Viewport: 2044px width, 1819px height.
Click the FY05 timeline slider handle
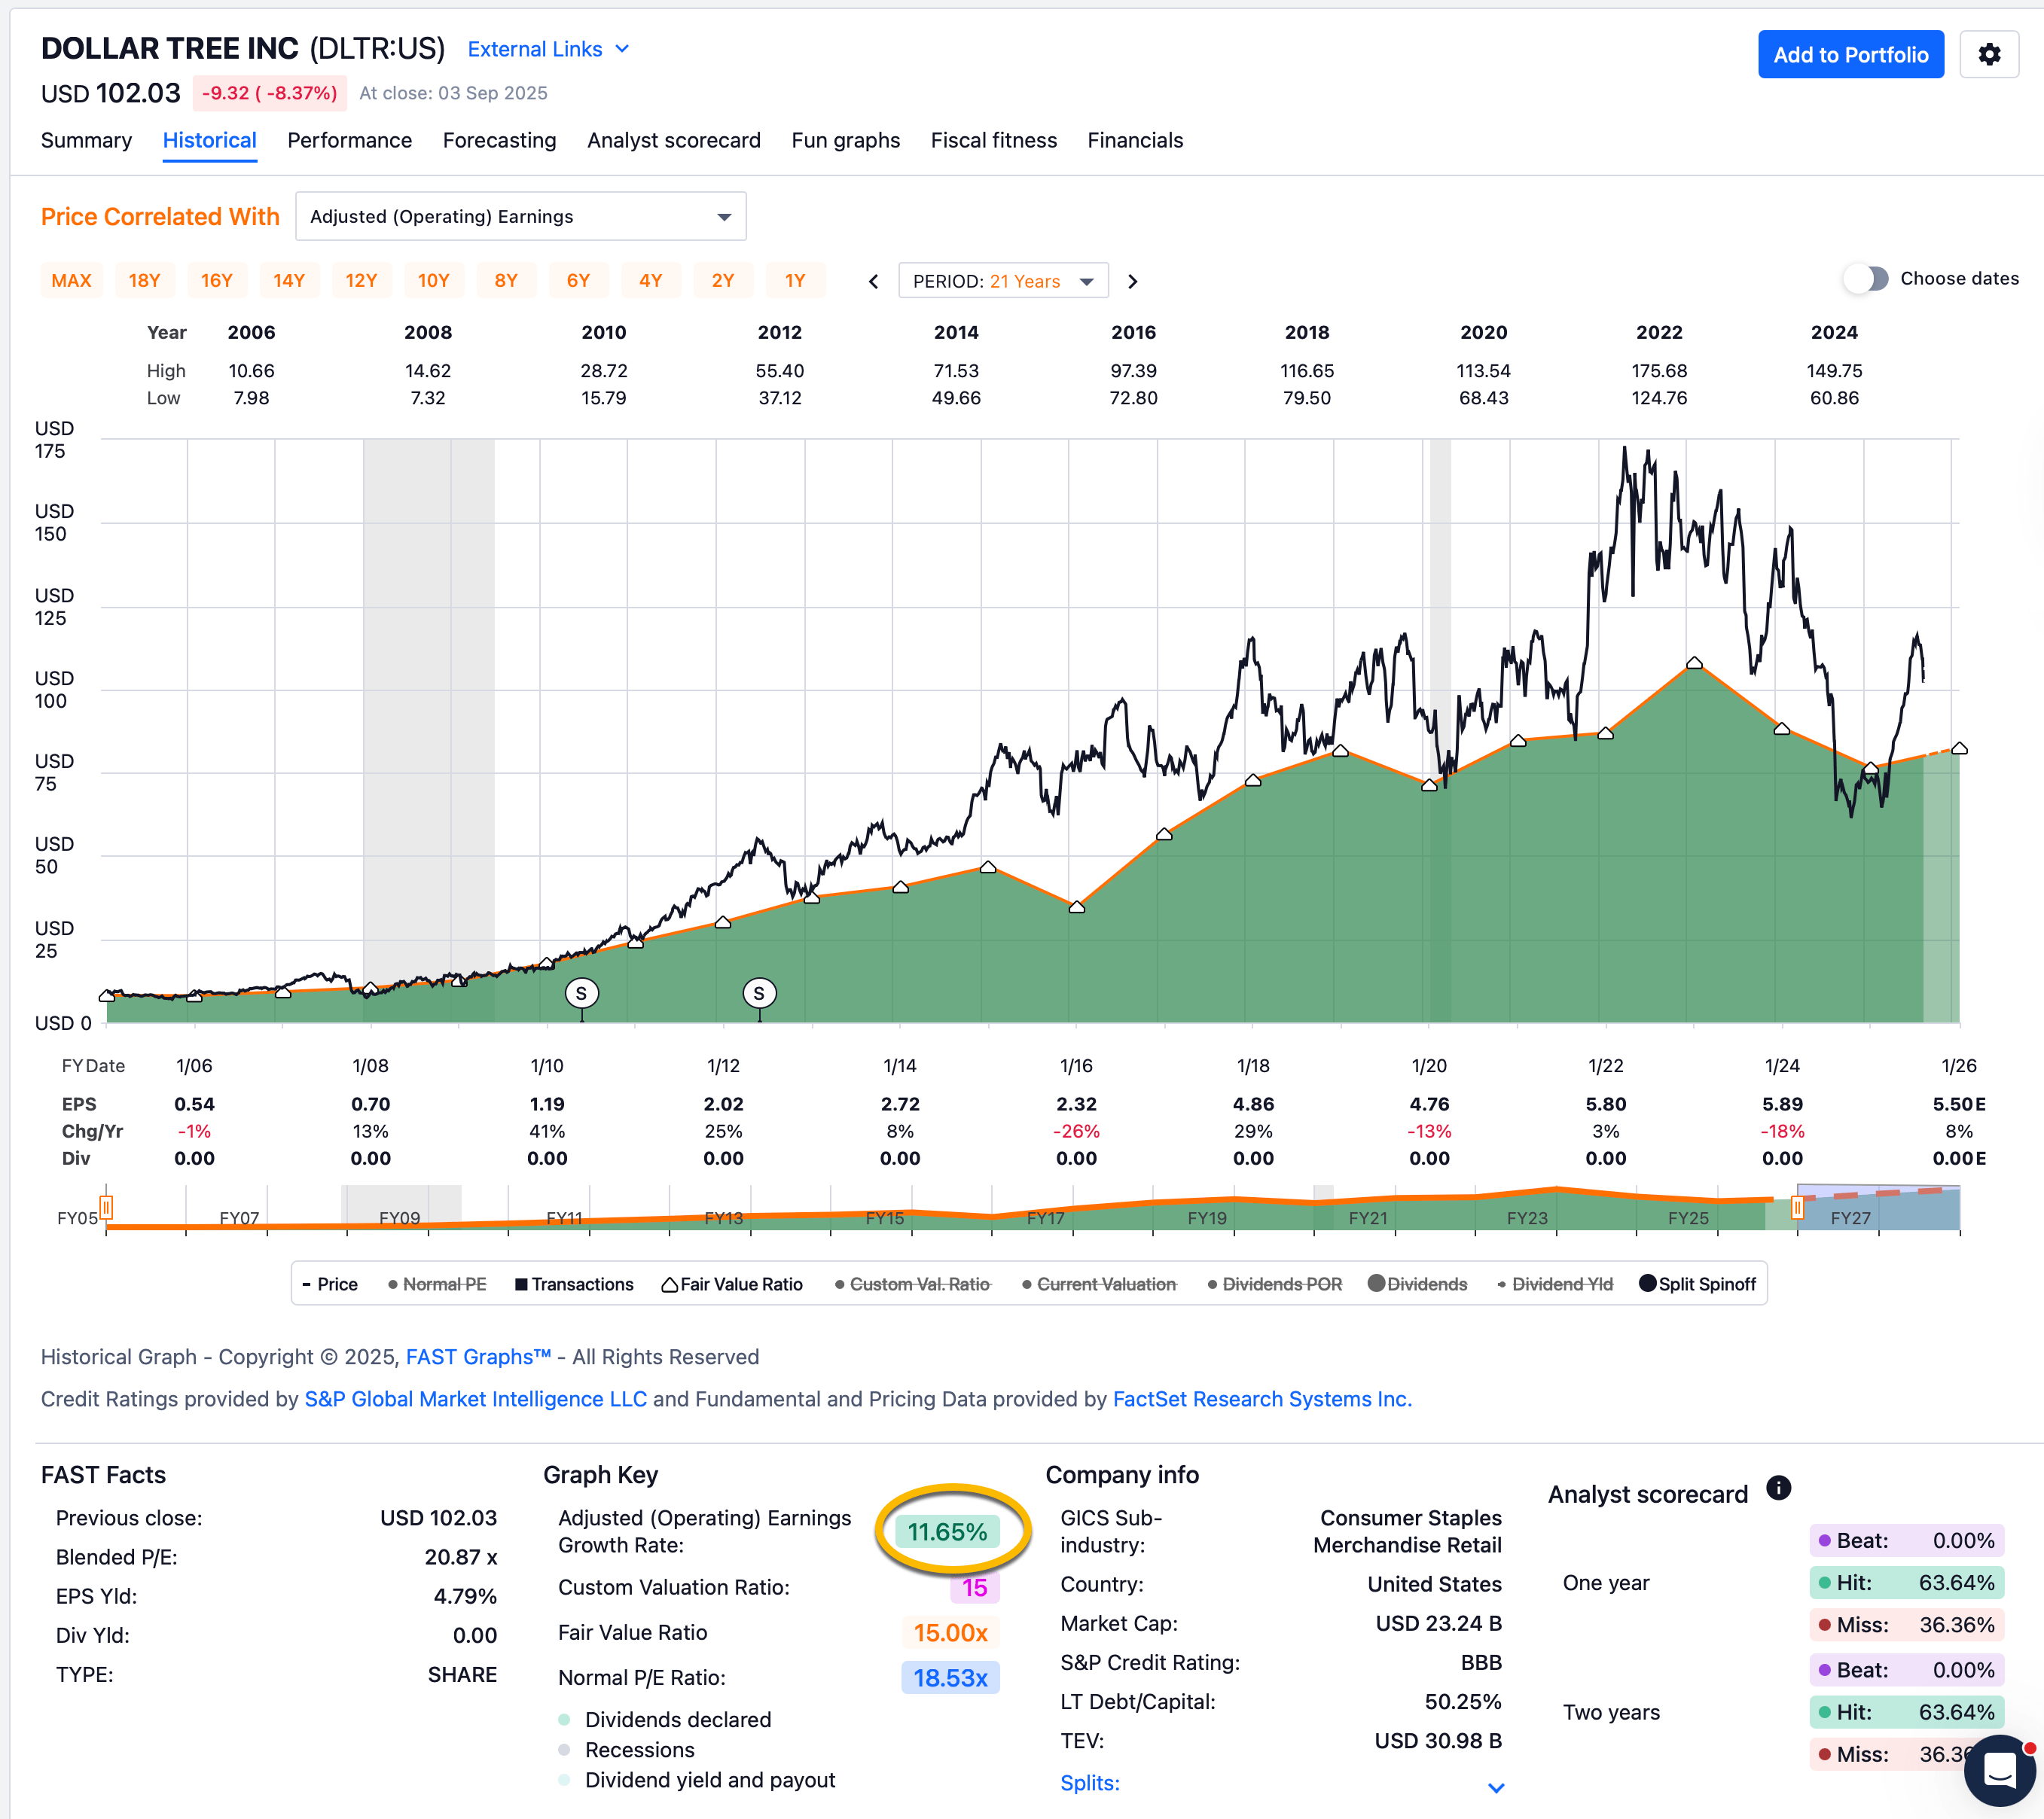tap(108, 1208)
